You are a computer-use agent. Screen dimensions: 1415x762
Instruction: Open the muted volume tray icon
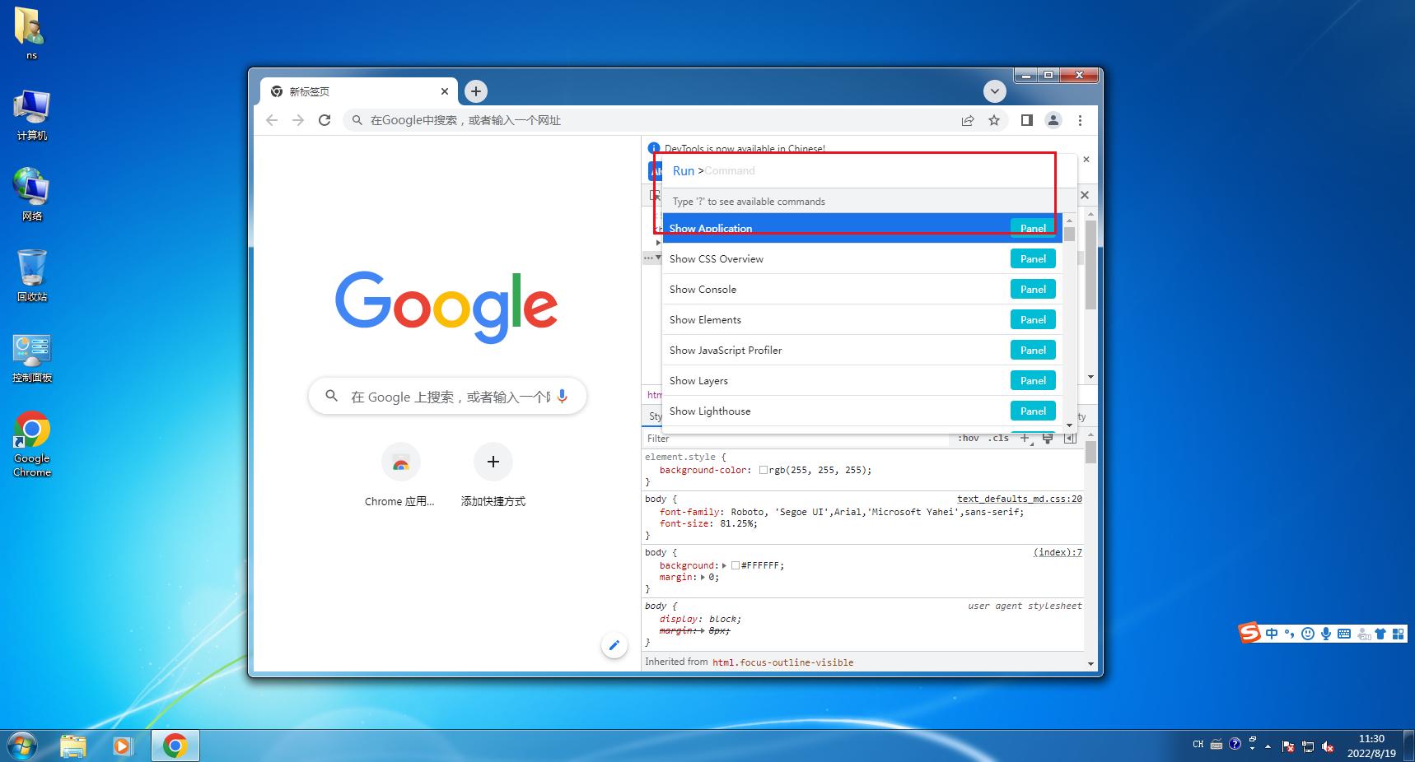(1328, 746)
